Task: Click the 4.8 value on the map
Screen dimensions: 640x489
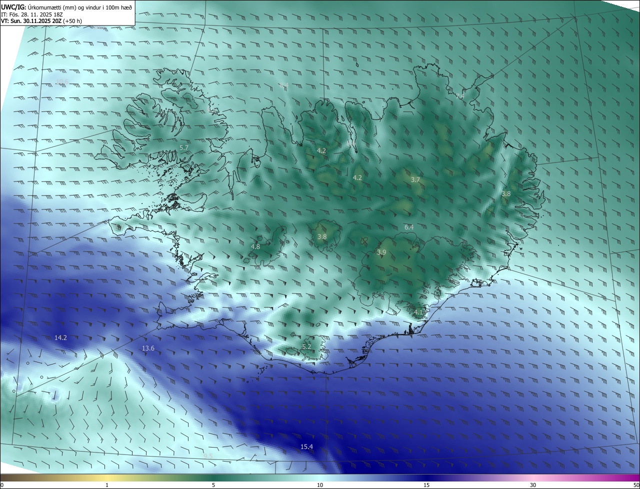Action: [x=255, y=246]
